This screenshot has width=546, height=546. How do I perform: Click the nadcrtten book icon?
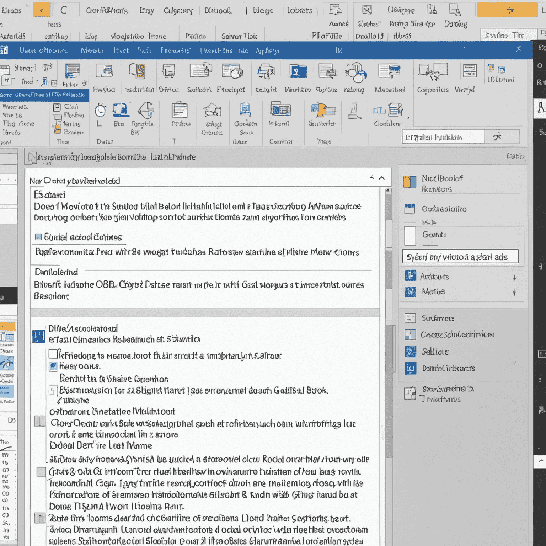point(137,71)
